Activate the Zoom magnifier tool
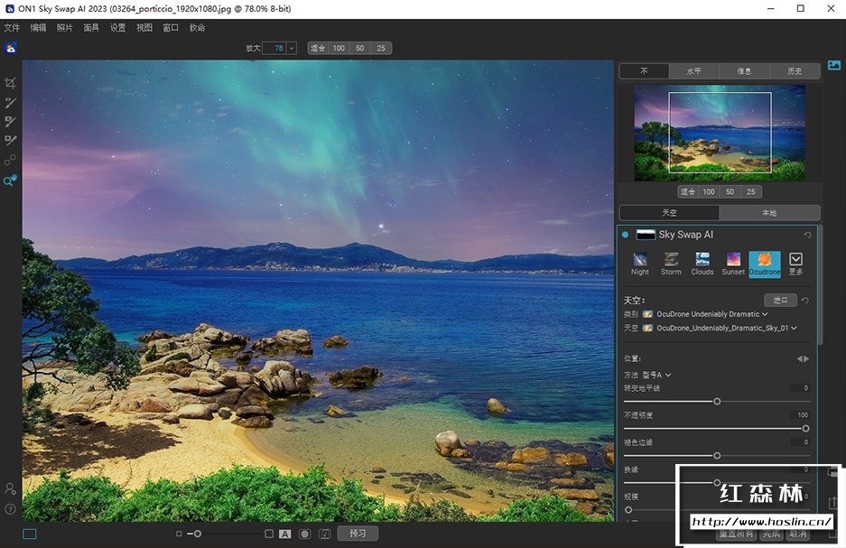846x548 pixels. point(10,181)
